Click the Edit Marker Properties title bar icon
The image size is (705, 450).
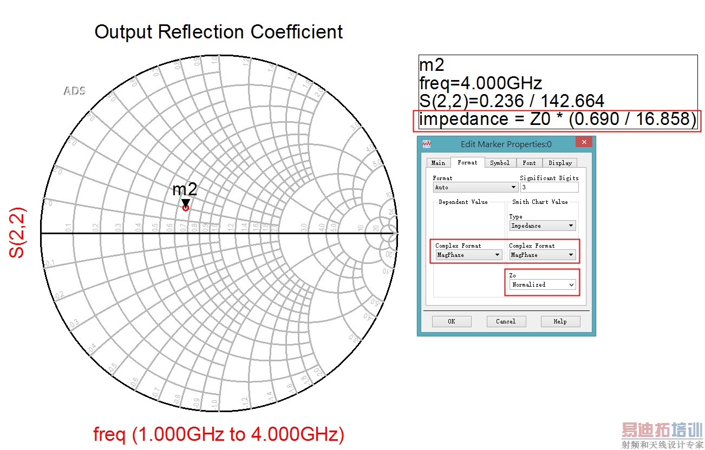427,144
